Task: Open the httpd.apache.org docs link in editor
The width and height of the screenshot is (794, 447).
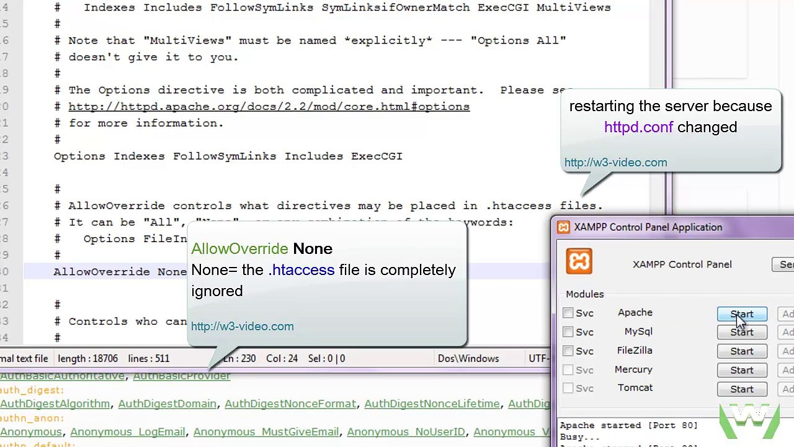Action: (269, 107)
